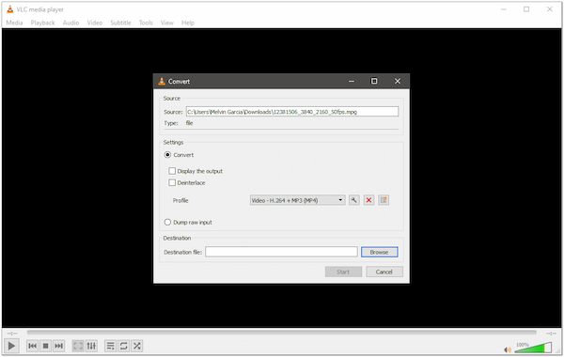This screenshot has width=564, height=357.
Task: Toggle the loop mode icon
Action: (x=124, y=346)
